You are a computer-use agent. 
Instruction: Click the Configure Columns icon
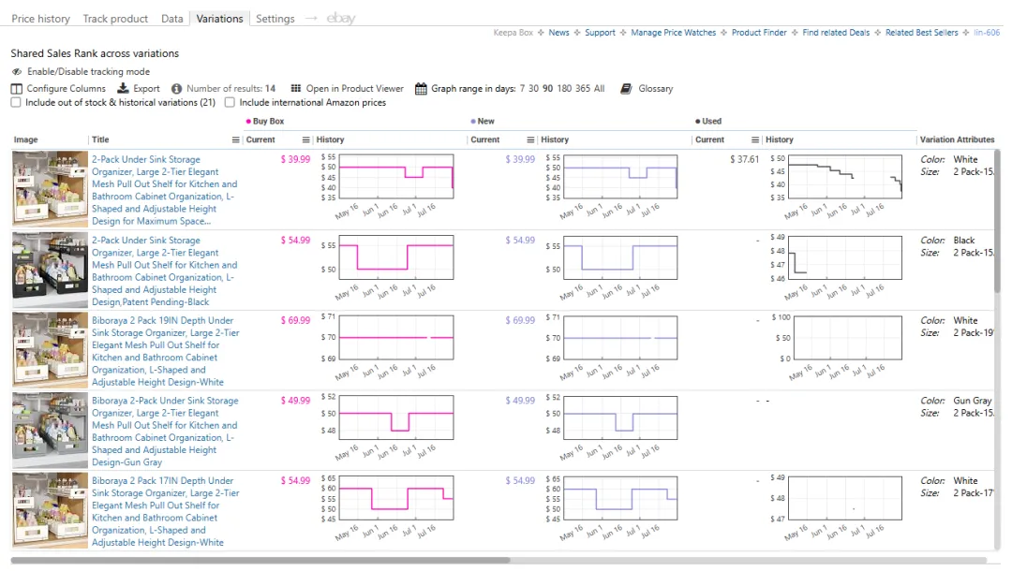(16, 89)
